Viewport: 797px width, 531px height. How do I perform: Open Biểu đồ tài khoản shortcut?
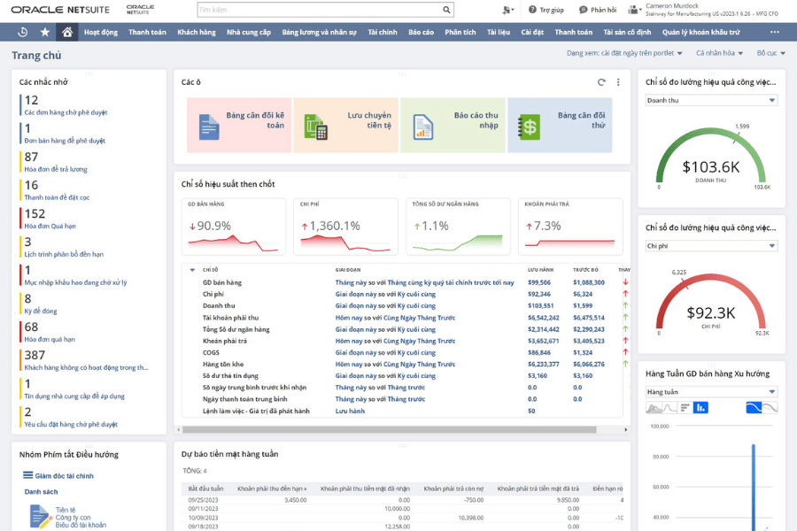click(81, 525)
